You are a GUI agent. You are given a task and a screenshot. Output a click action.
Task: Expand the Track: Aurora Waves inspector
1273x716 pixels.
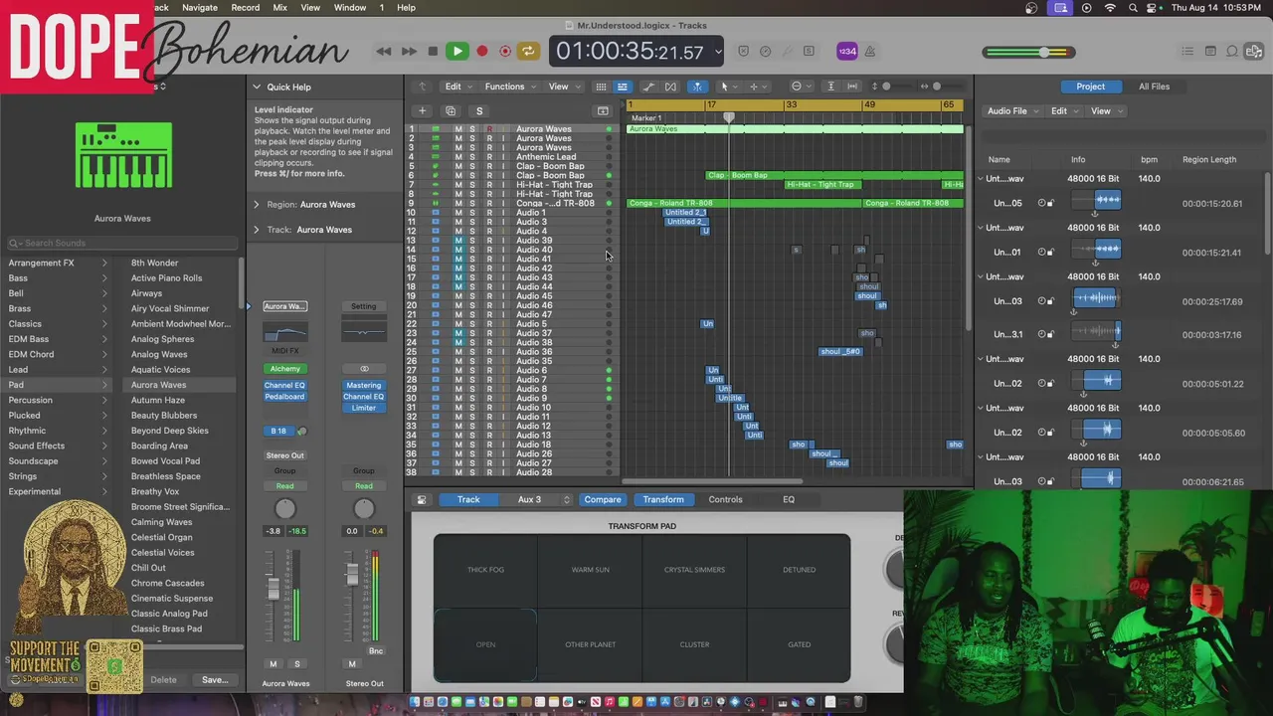(257, 230)
